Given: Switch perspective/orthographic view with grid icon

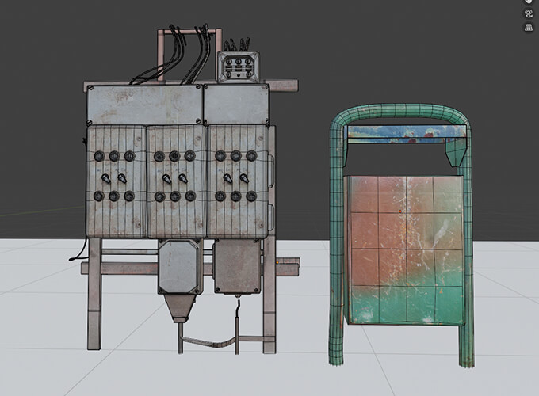Looking at the screenshot, I should (x=529, y=28).
